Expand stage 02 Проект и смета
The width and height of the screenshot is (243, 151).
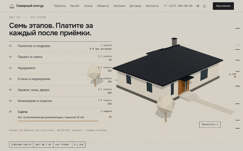60,58
